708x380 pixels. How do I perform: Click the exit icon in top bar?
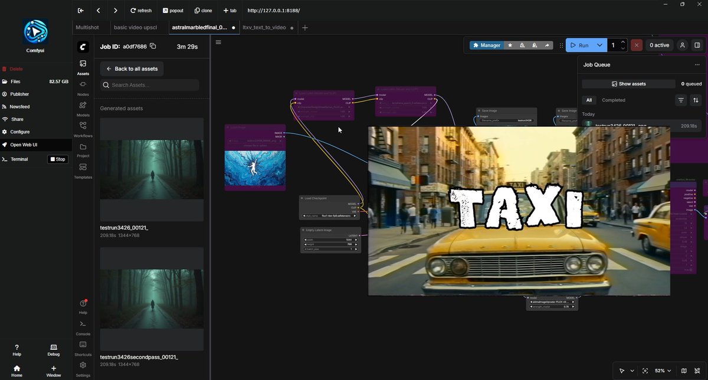pos(80,11)
